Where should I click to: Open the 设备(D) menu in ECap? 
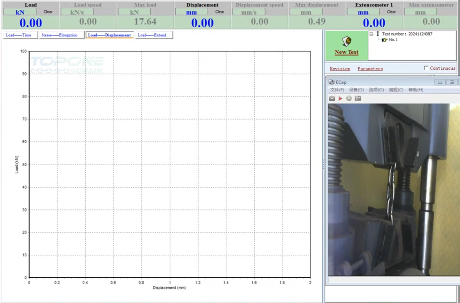(356, 90)
